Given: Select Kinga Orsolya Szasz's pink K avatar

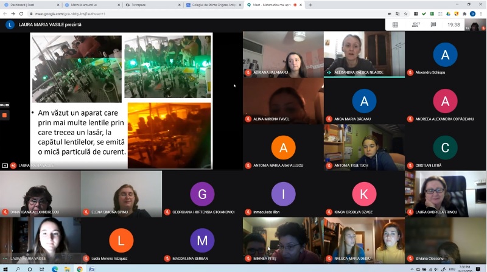Looking at the screenshot, I should pyautogui.click(x=364, y=194).
